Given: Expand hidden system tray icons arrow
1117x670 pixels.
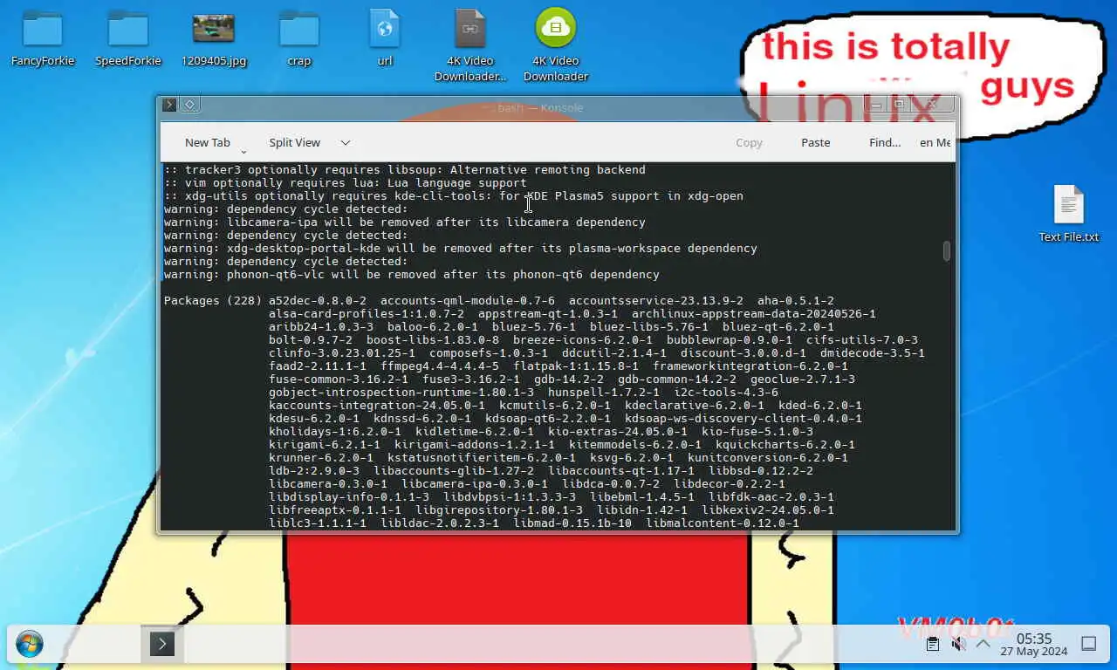Looking at the screenshot, I should point(983,644).
